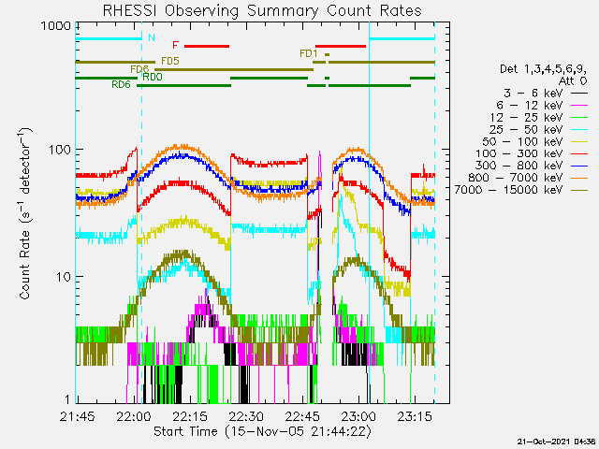Click the blue line swatch for 300 - 800 keV

tap(579, 166)
